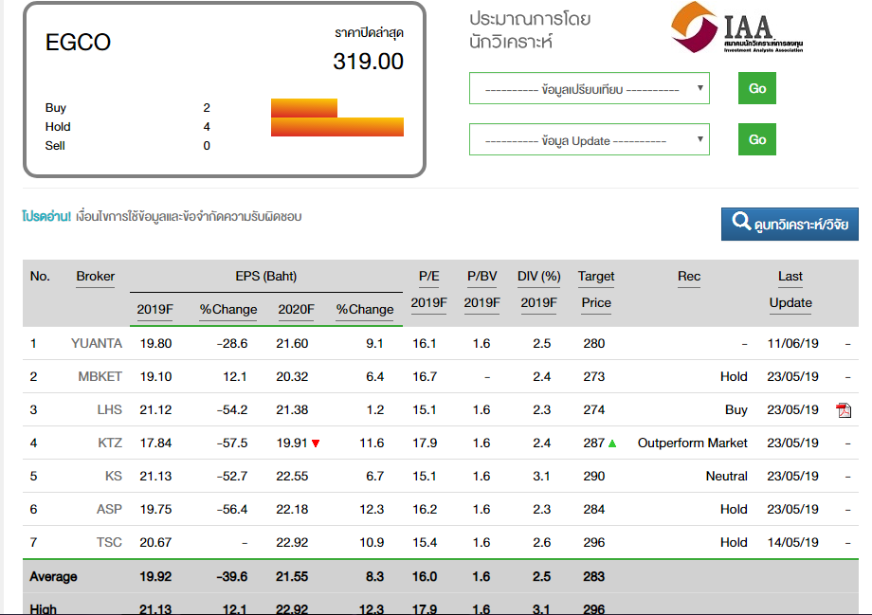Click the KTZ broker name
The width and height of the screenshot is (872, 615).
click(110, 443)
